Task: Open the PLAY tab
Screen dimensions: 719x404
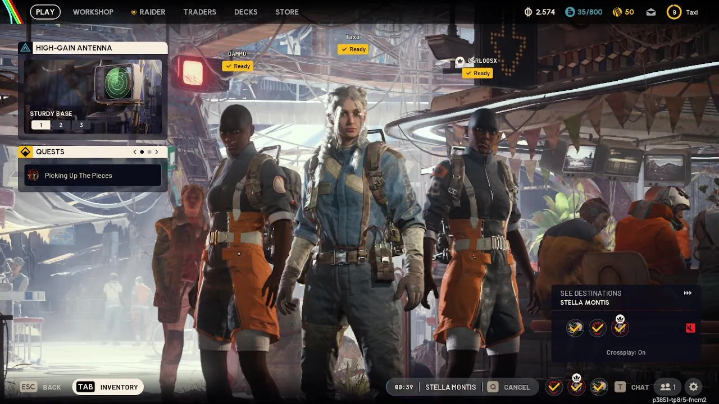Action: [x=45, y=12]
